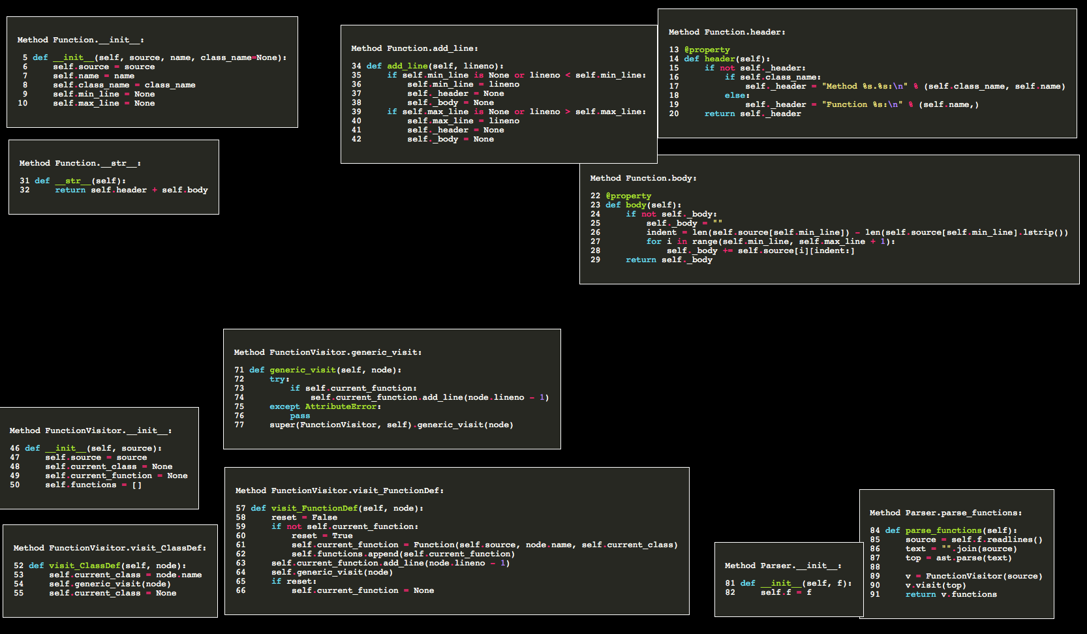This screenshot has width=1087, height=634.
Task: Click the 'Method Parser.__init__:' box title
Action: [x=783, y=566]
